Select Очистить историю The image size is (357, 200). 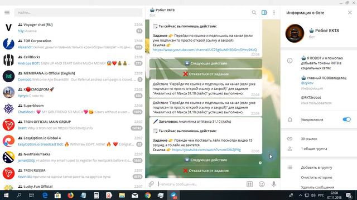tap(316, 178)
